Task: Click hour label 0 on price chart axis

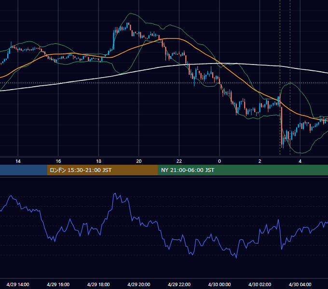Action: [219, 161]
